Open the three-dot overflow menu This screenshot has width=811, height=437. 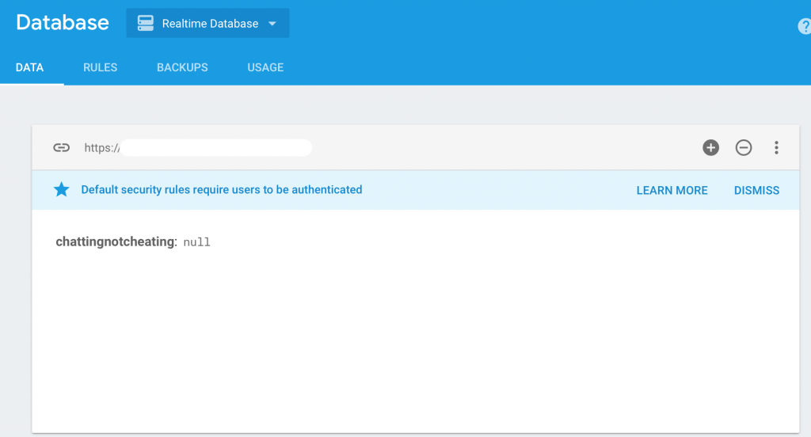tap(776, 147)
